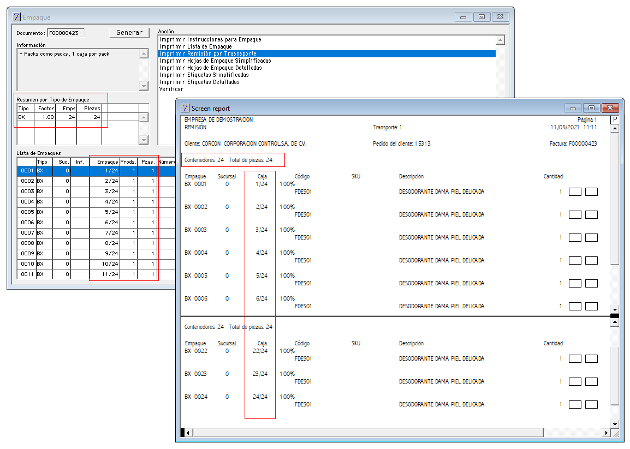Click Acción list scroll up arrow

click(500, 40)
